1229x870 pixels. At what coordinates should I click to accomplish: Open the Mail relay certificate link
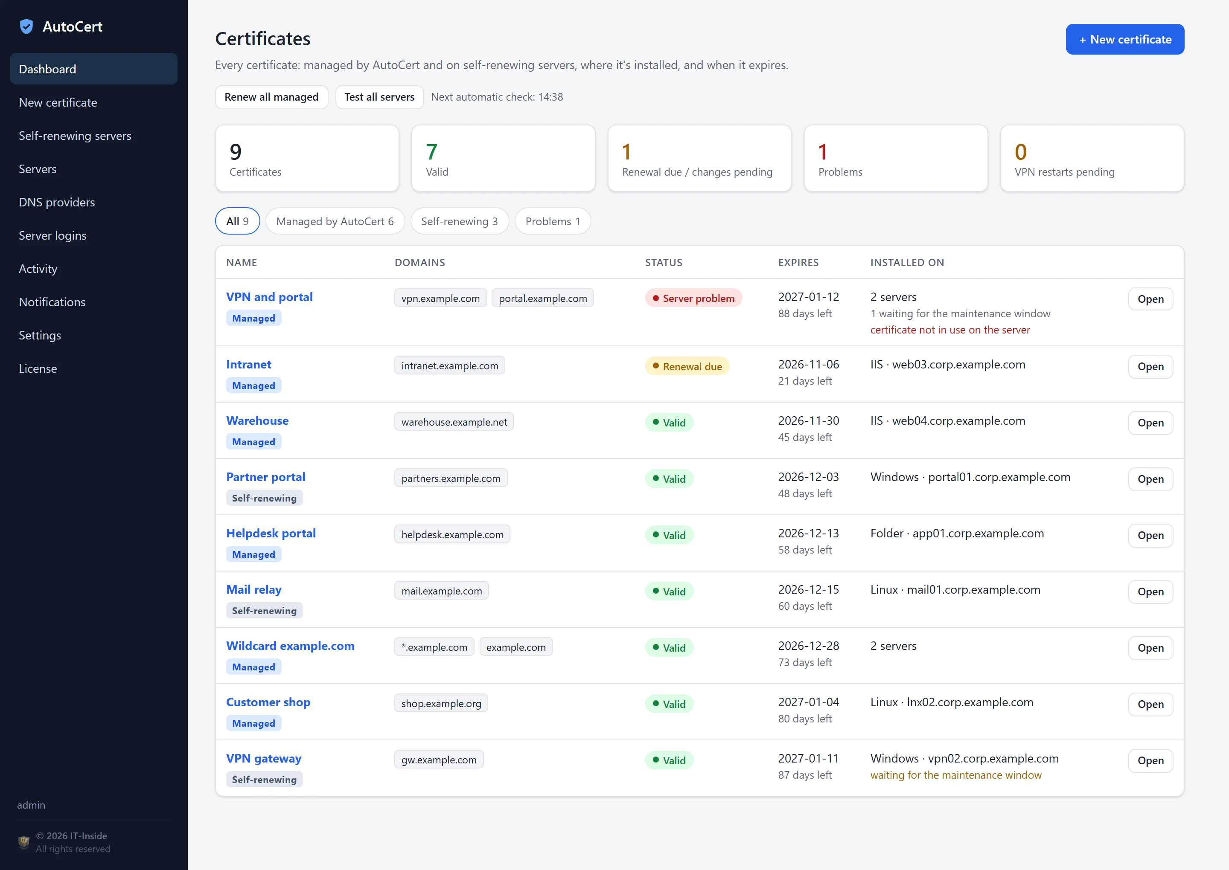254,589
